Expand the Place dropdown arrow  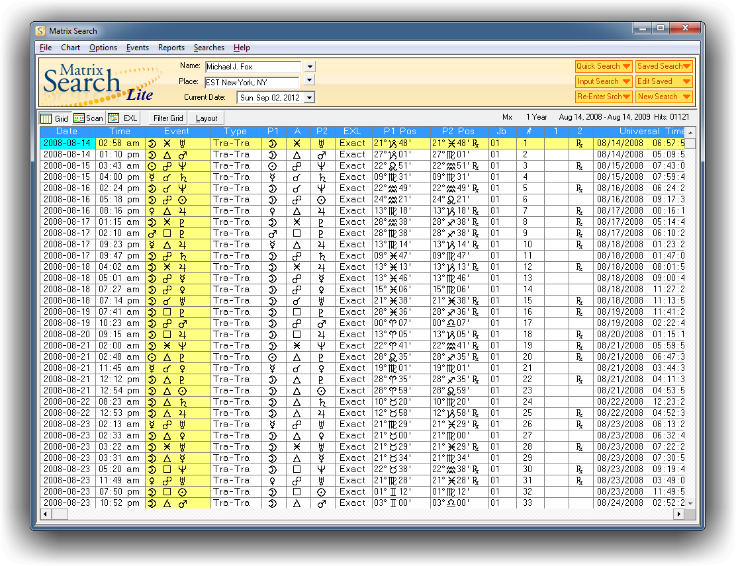309,81
